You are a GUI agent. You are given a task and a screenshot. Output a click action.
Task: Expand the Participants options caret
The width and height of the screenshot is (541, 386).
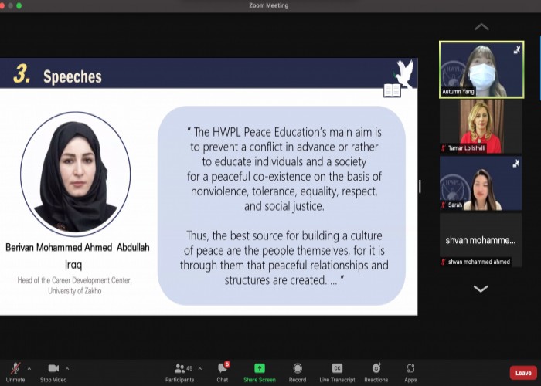point(199,368)
